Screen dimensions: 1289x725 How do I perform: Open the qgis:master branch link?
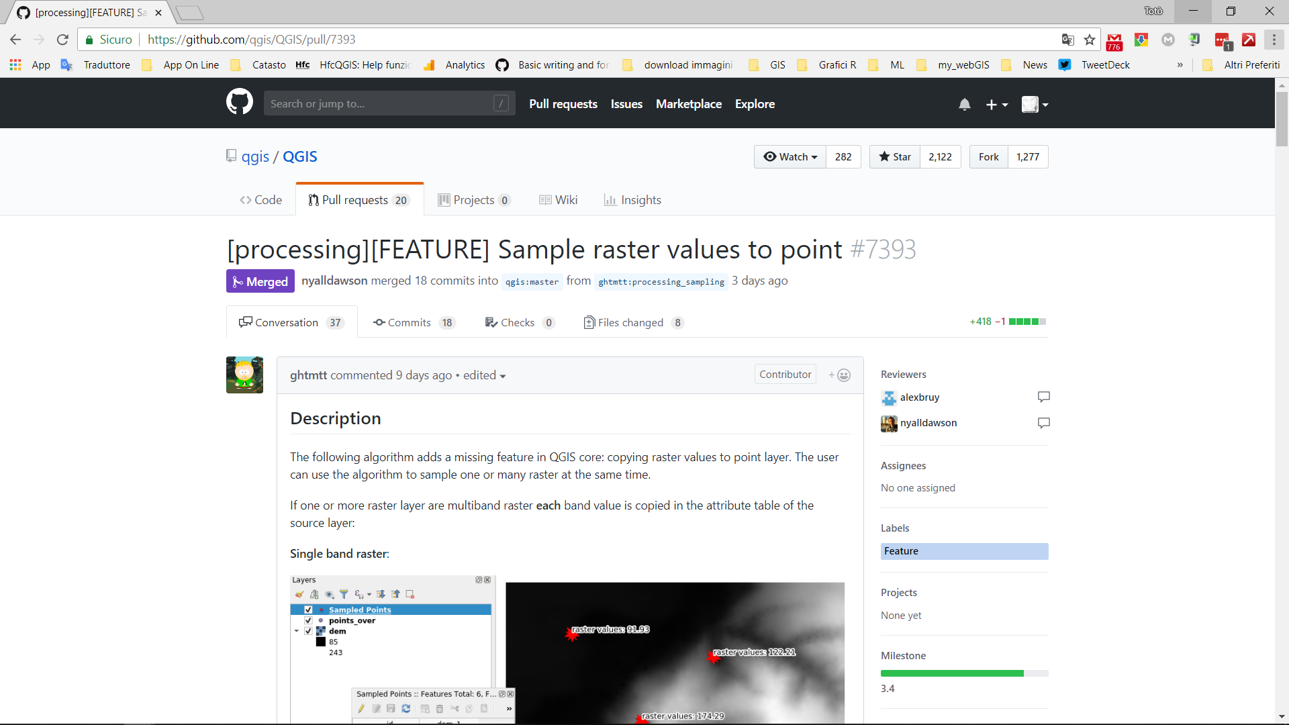[x=532, y=282]
